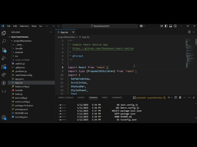Open the Go menu
197x147 pixels.
tap(40, 26)
